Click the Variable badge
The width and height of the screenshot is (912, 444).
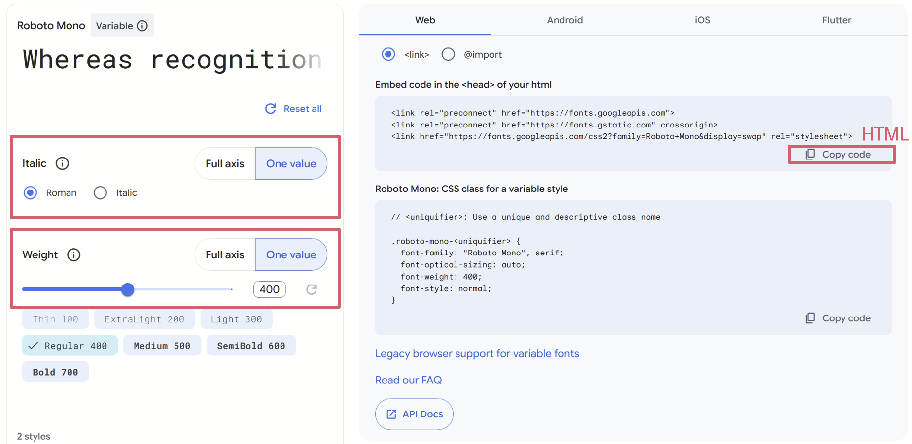click(122, 26)
